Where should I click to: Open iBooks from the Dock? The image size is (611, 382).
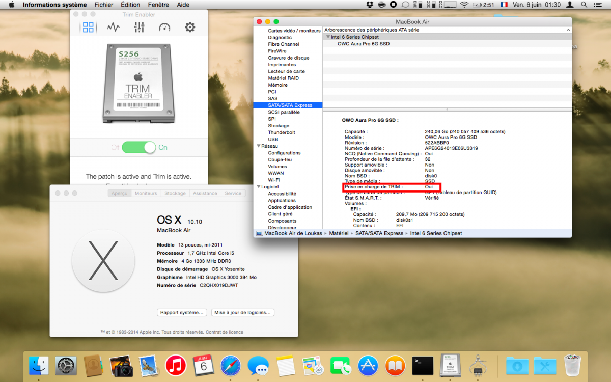[x=396, y=365]
